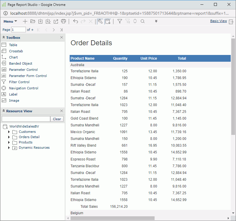
Task: Click the Undo arrow icon
Action: [x=76, y=21]
